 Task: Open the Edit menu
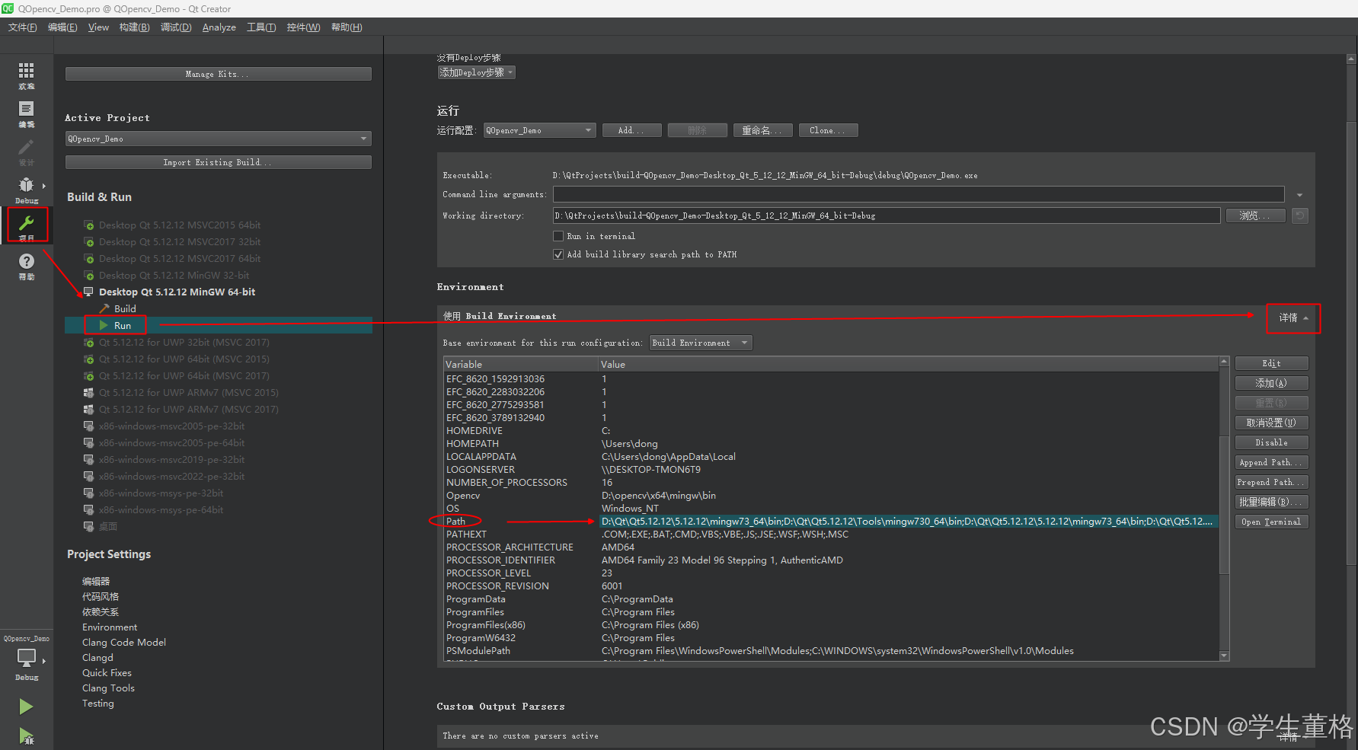pyautogui.click(x=62, y=27)
